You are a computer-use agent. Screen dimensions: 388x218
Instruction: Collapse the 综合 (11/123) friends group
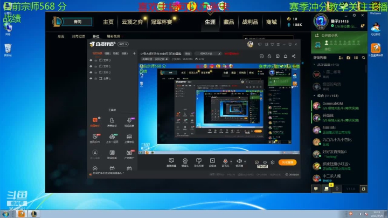[315, 96]
